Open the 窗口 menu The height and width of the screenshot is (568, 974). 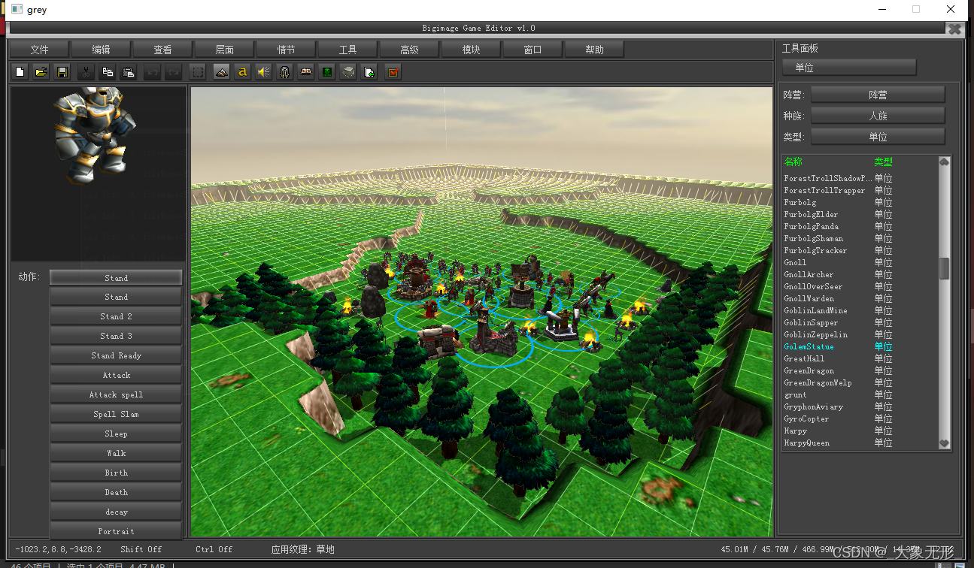point(533,50)
